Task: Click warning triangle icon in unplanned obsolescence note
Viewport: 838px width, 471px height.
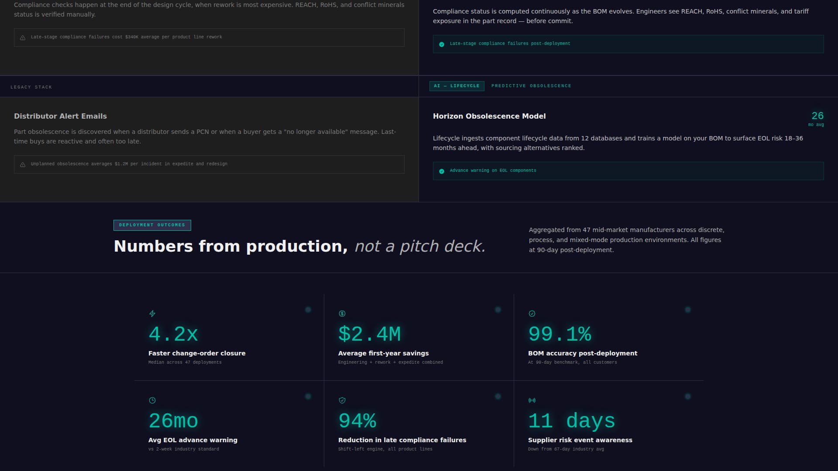Action: [x=23, y=164]
